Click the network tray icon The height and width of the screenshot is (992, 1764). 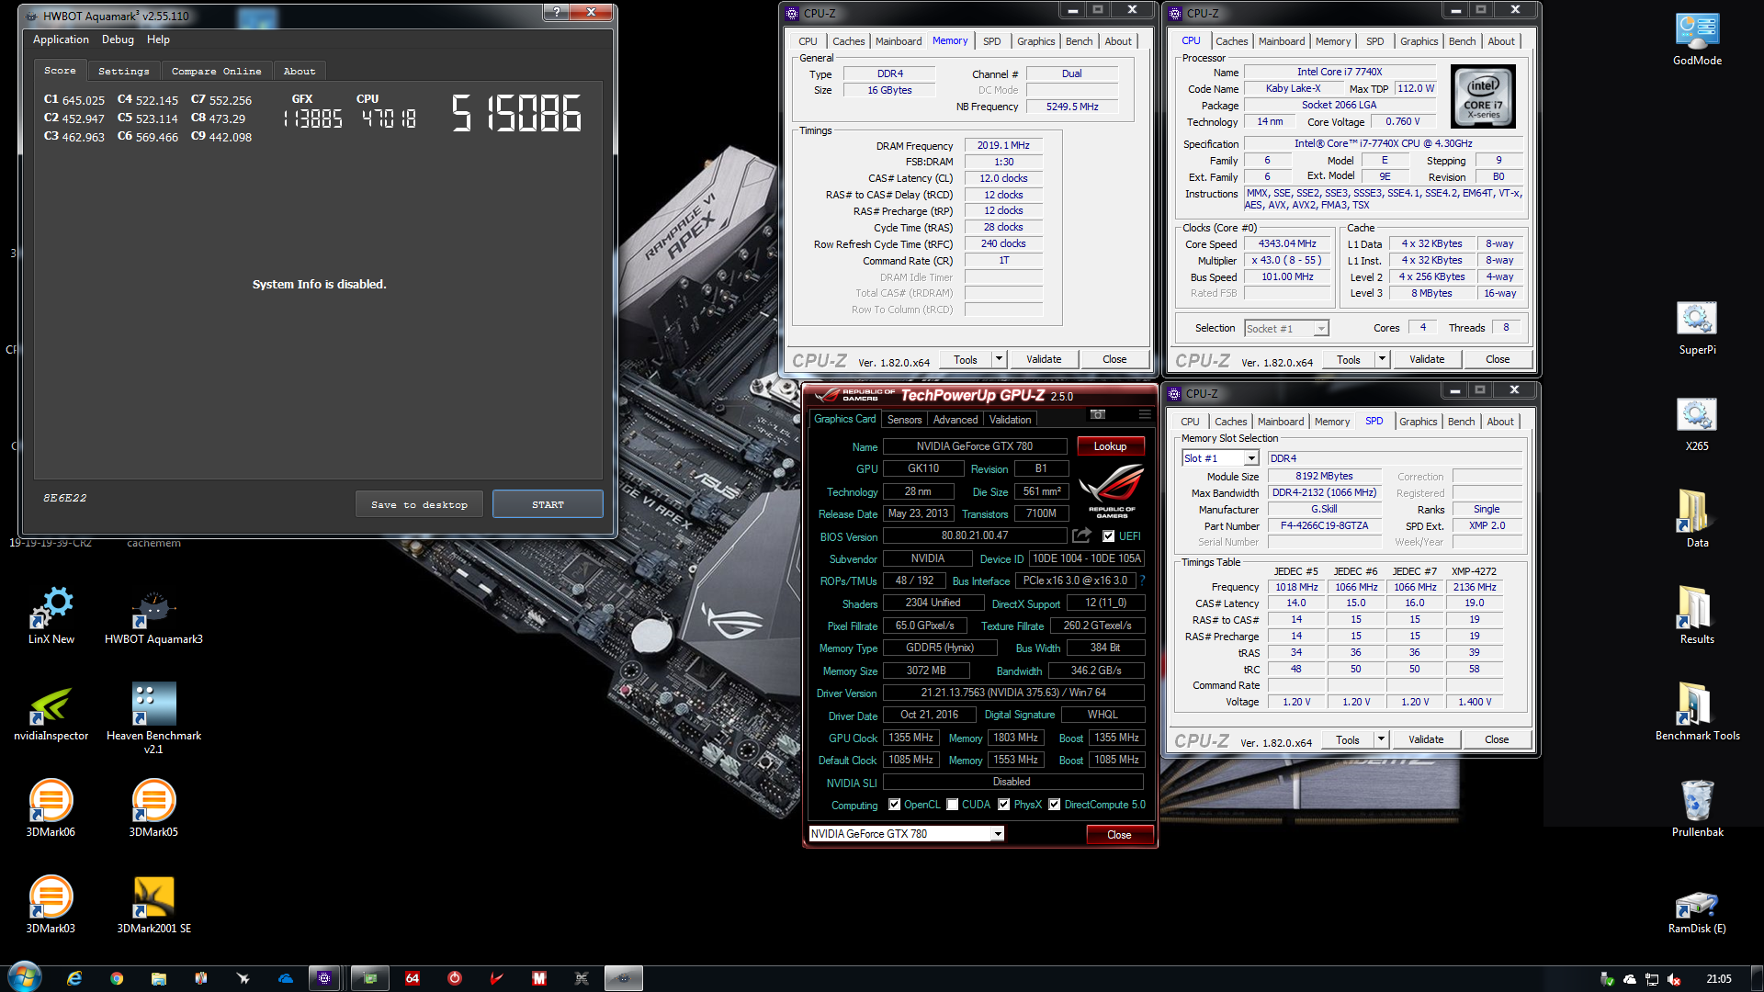pos(1651,979)
